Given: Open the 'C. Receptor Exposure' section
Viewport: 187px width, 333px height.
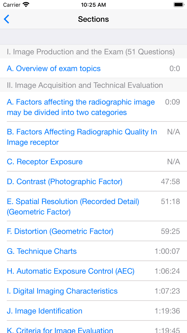Looking at the screenshot, I should click(45, 162).
